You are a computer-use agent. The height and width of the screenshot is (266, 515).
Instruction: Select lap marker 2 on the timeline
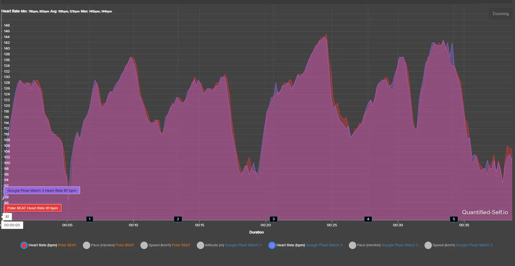tap(178, 219)
